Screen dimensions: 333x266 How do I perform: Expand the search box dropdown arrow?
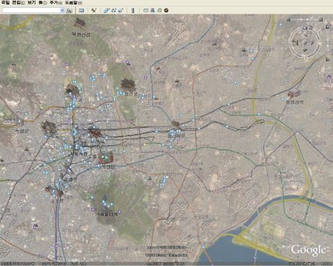[62, 10]
